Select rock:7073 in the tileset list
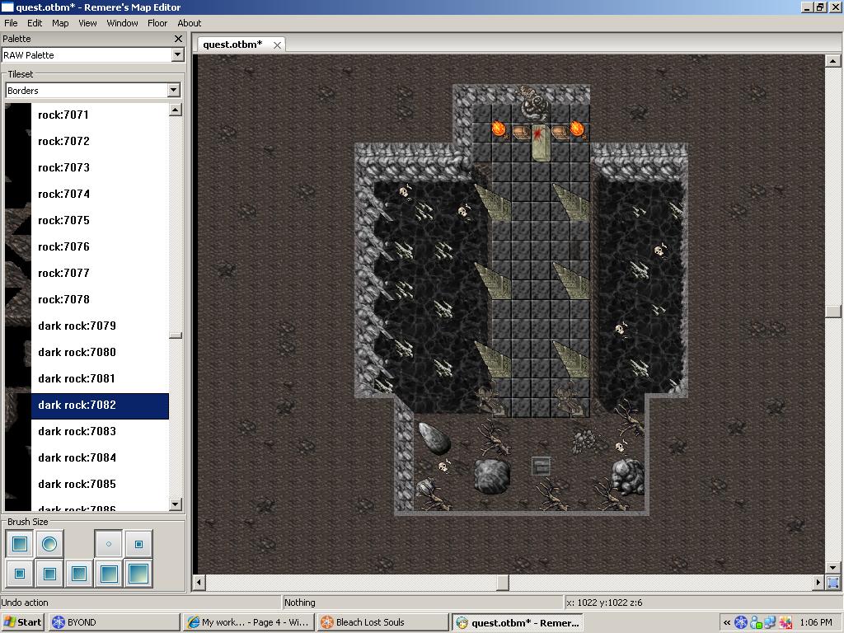Screen dimensions: 844x633 pos(87,167)
